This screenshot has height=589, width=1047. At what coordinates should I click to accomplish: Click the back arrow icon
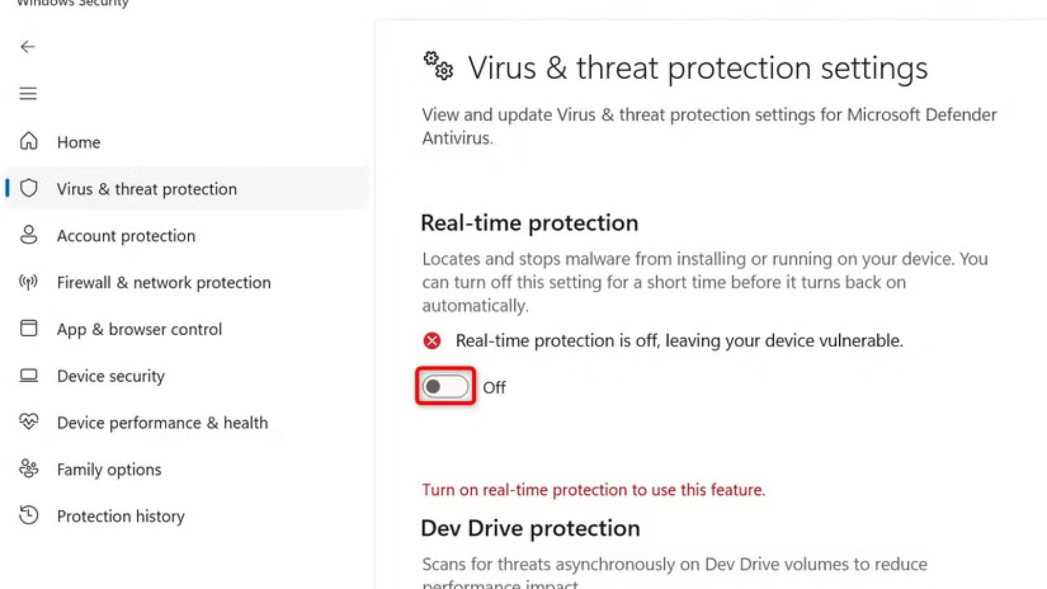(28, 47)
